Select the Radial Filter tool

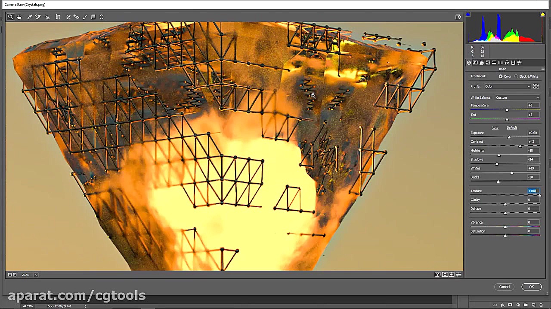[x=102, y=17]
